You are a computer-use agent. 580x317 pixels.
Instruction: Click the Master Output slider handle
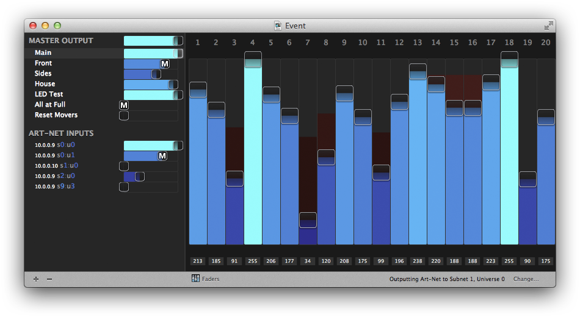(x=178, y=41)
